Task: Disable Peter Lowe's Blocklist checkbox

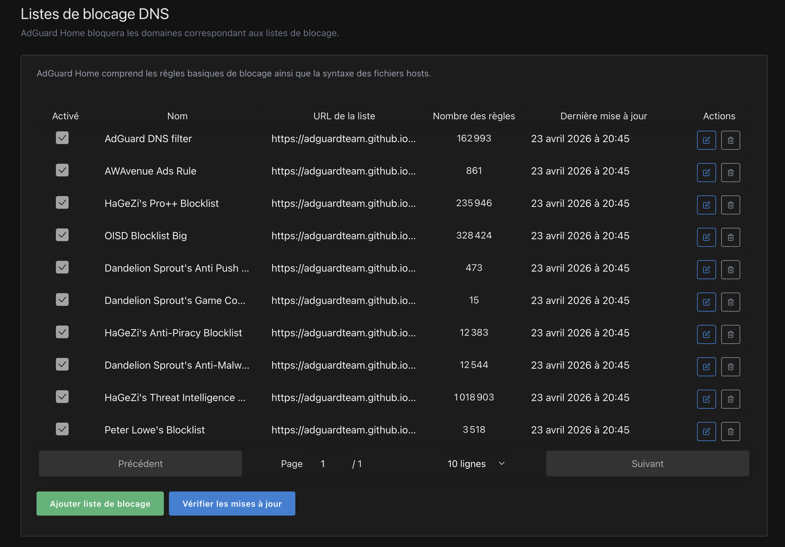Action: coord(62,429)
